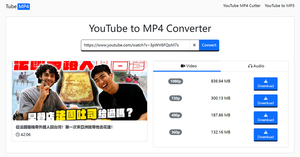Click the Chinese video title text
Viewport: 300px width, 157px height.
(x=64, y=127)
